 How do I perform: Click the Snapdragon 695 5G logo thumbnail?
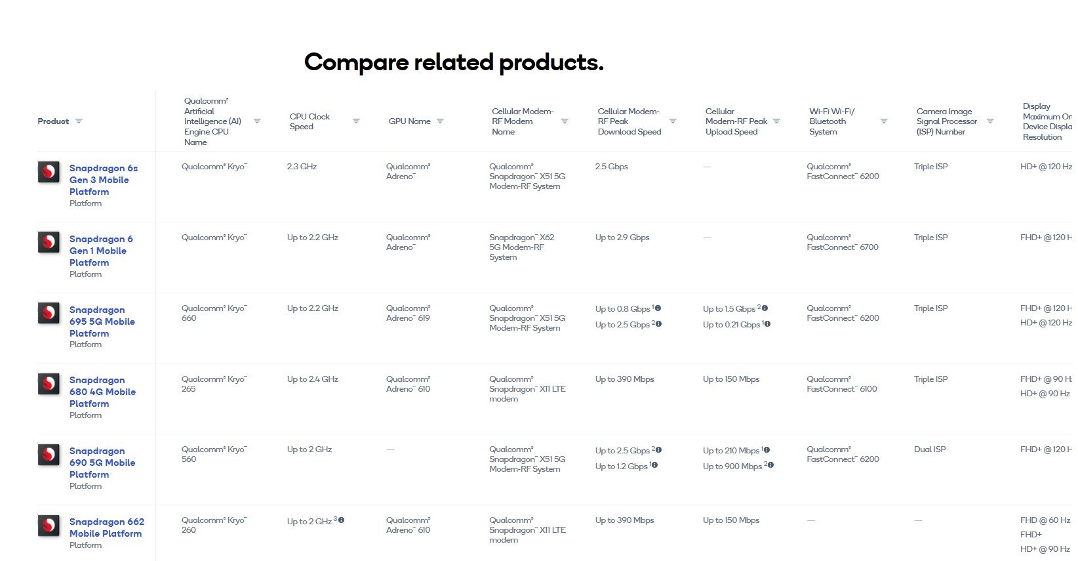point(49,313)
